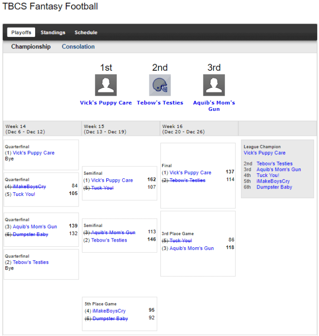Click the 5th Place Game label
319x336 pixels.
tap(100, 304)
